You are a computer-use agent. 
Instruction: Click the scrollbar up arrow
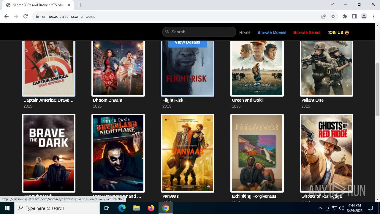point(377,25)
